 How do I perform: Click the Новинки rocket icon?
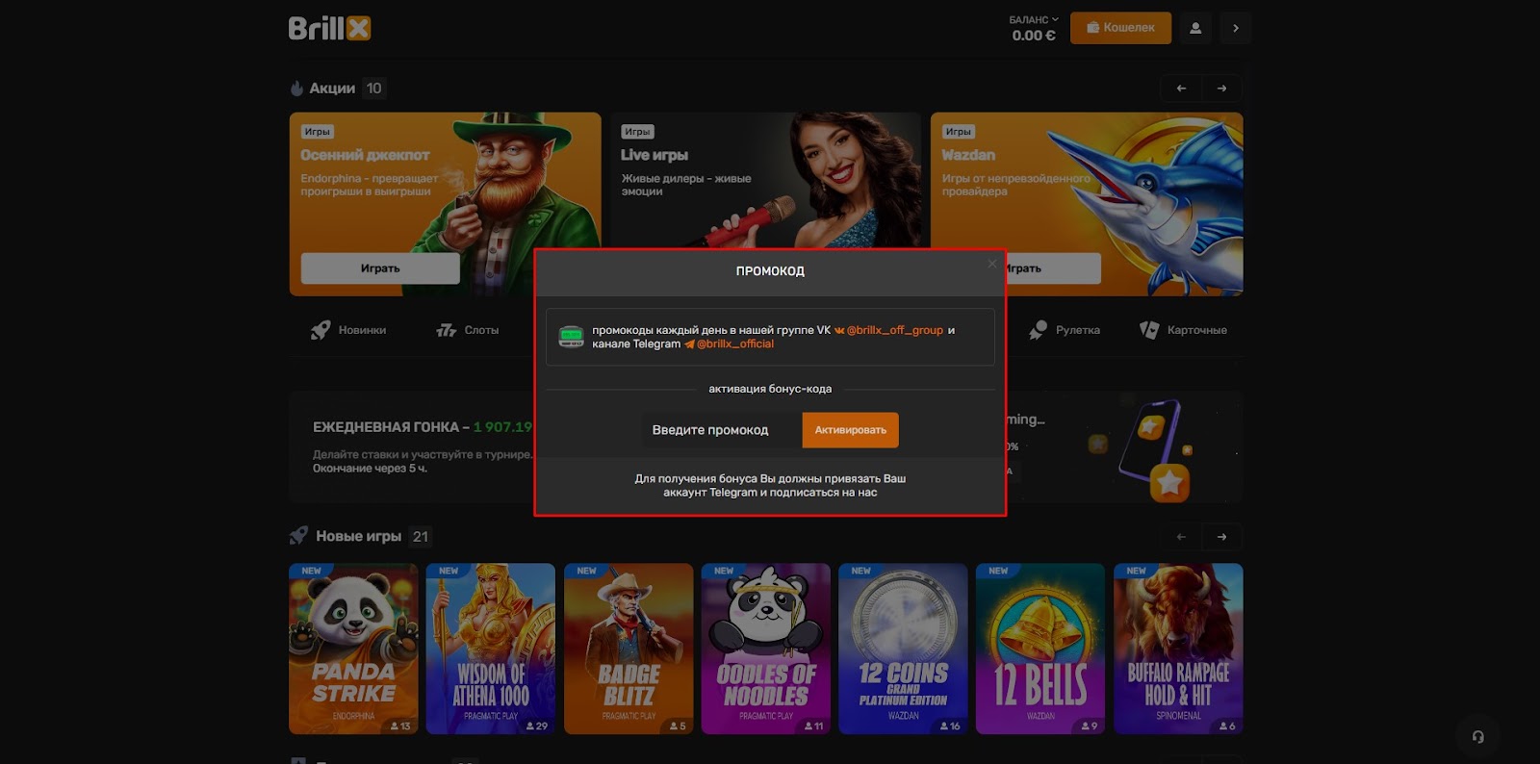coord(321,330)
